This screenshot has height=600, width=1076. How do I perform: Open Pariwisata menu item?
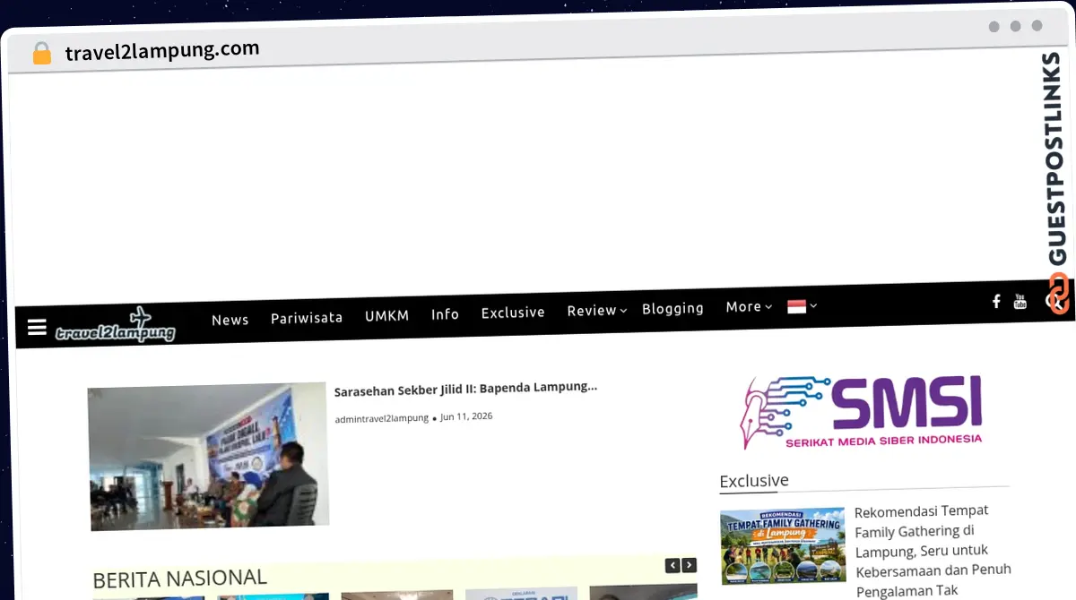tap(307, 318)
